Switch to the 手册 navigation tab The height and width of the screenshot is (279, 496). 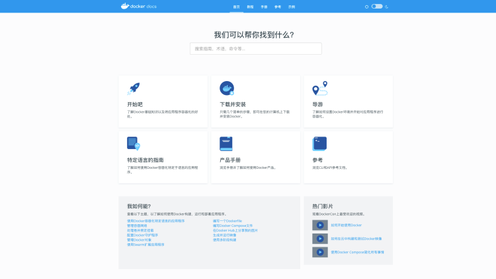tap(264, 7)
